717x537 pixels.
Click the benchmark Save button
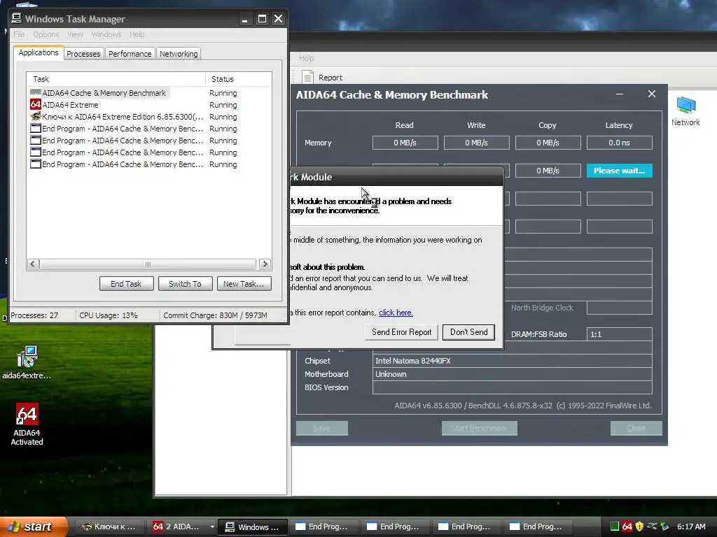[321, 428]
